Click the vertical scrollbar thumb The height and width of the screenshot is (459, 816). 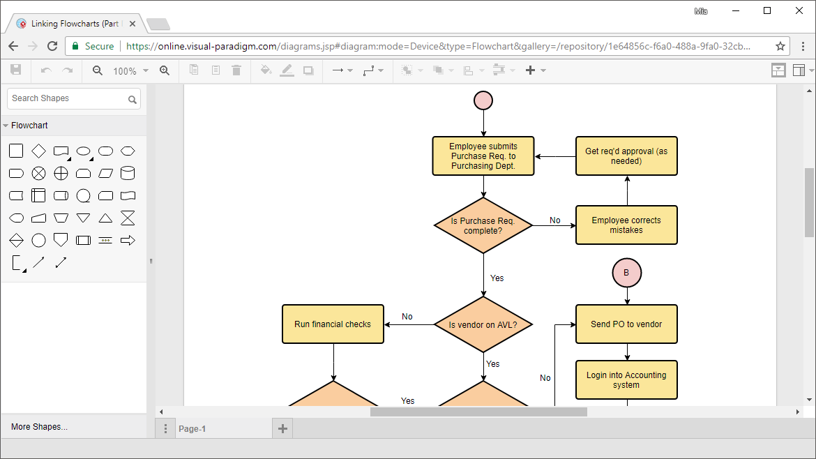(809, 202)
